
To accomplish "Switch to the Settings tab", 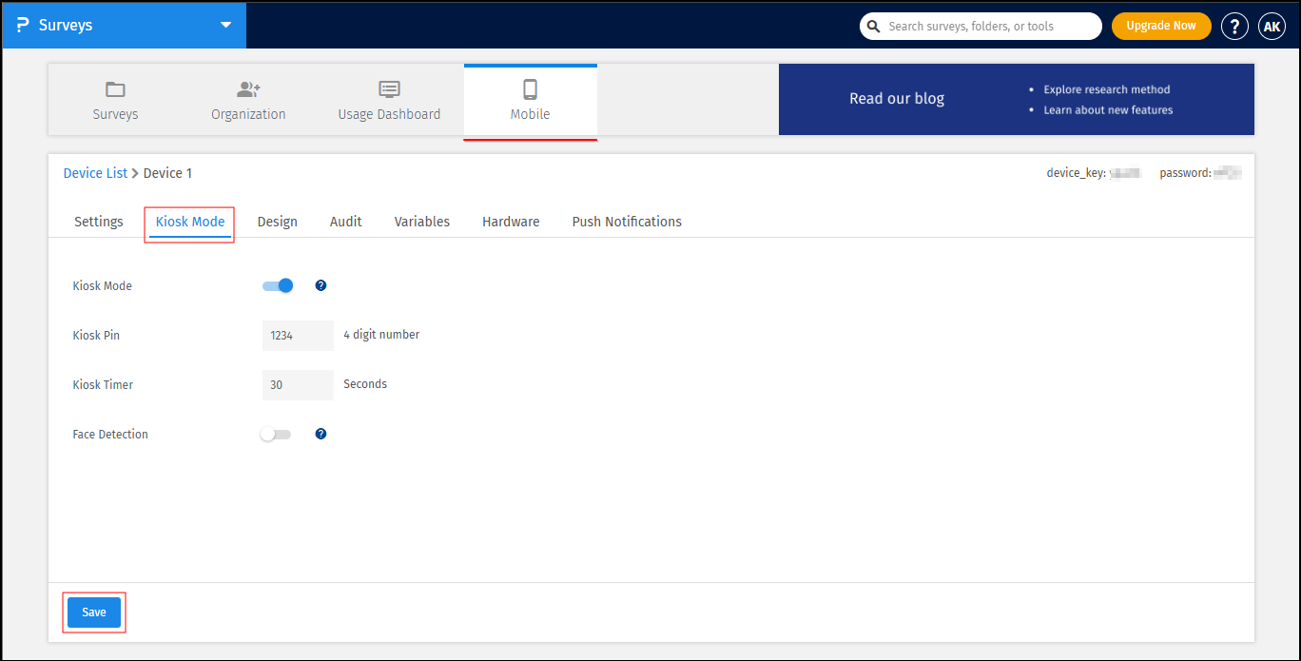I will (99, 222).
